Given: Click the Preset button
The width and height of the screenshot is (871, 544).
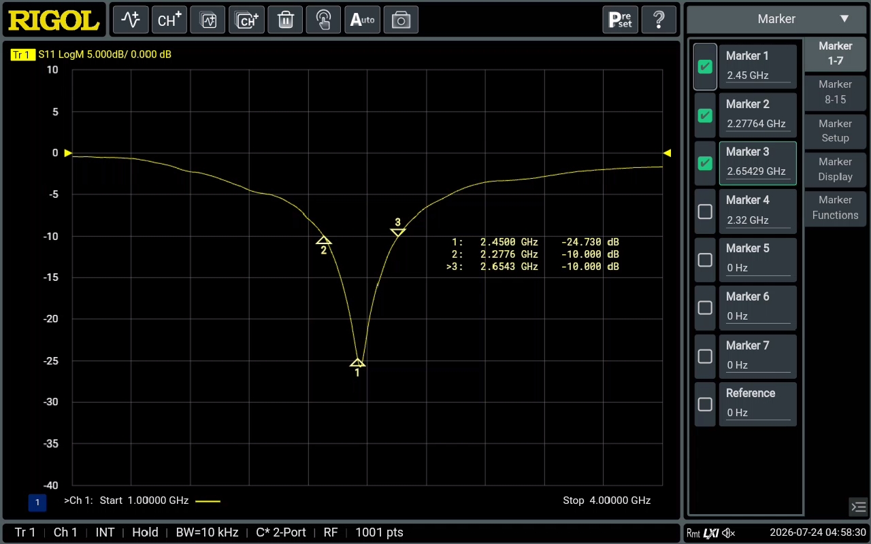Looking at the screenshot, I should 620,20.
